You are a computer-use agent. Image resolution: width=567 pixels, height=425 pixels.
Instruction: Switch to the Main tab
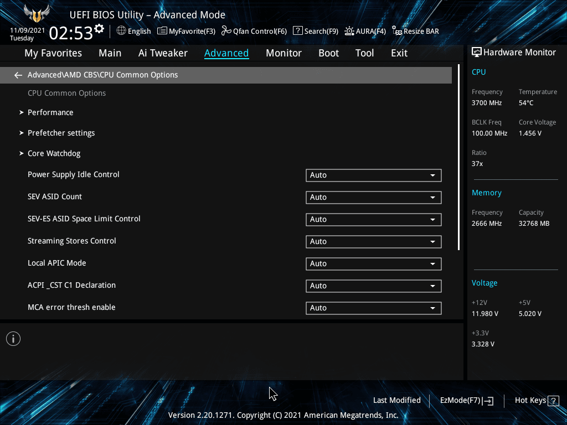pos(110,53)
